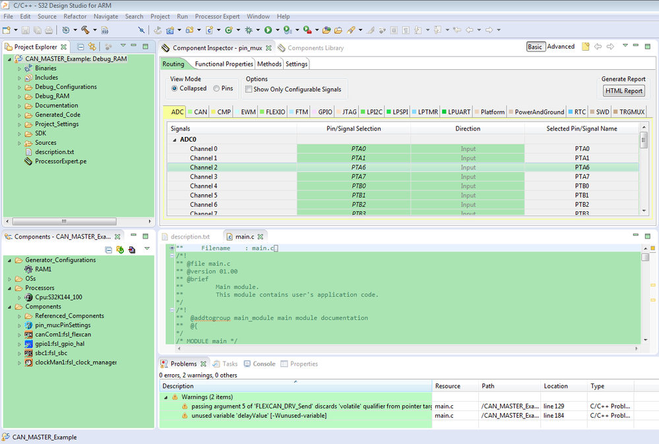Switch to the Advanced view mode

click(x=561, y=47)
